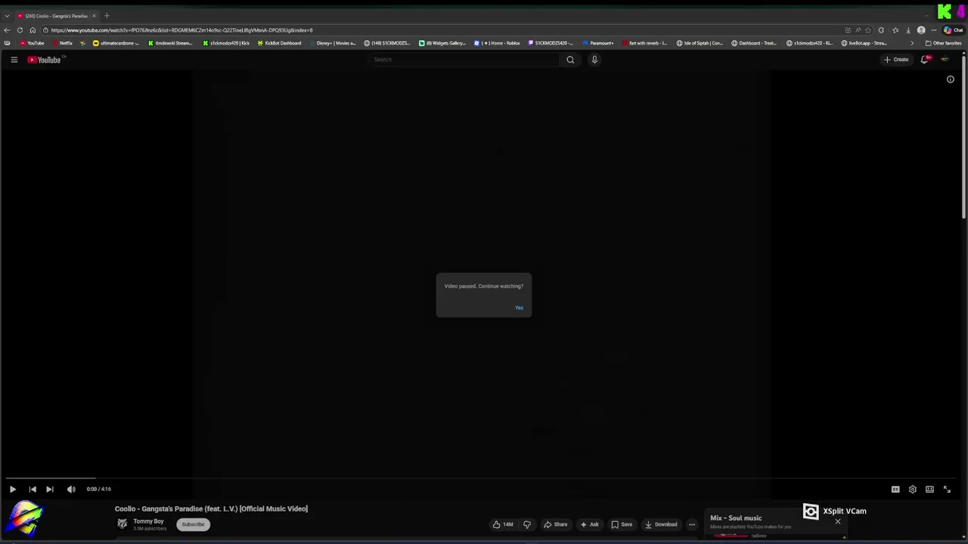
Task: Open Dashboard - Treat bookmark
Action: (x=754, y=43)
